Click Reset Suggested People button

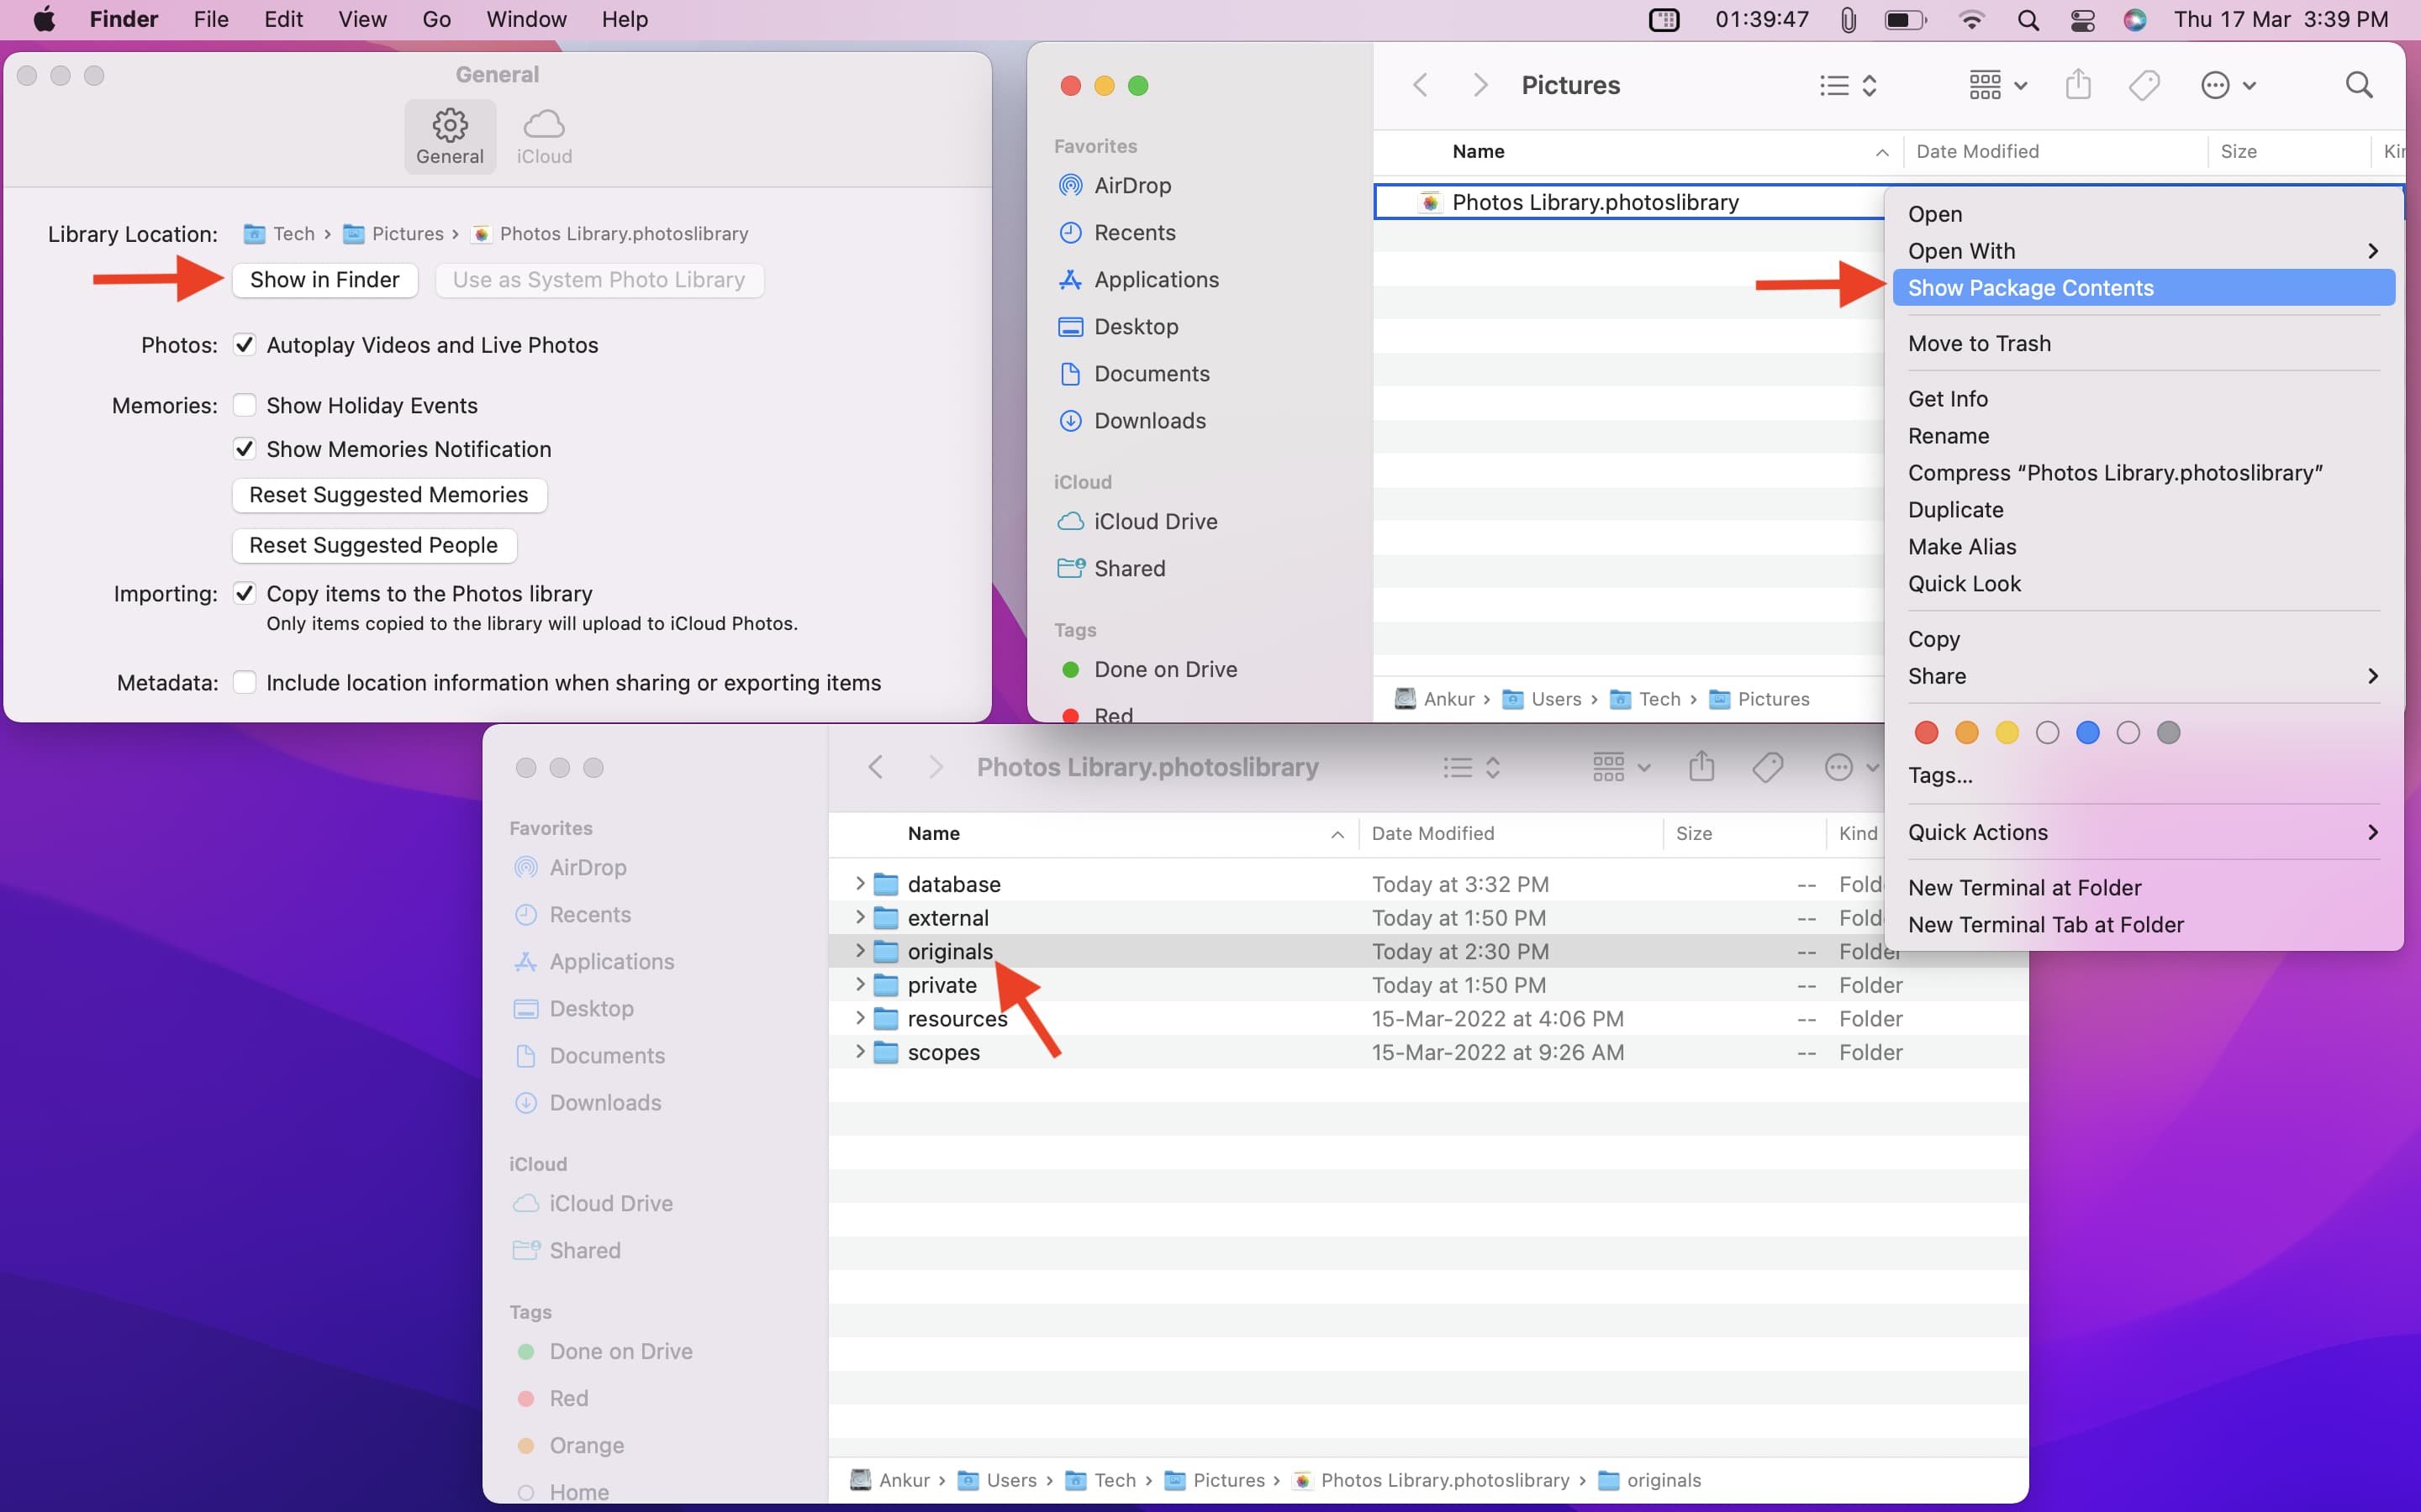pyautogui.click(x=374, y=545)
